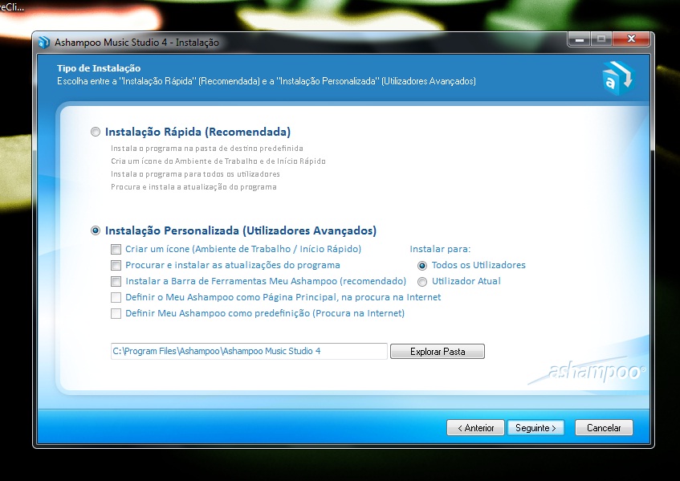
Task: Click the 'Instalar para:' label
Action: point(440,249)
